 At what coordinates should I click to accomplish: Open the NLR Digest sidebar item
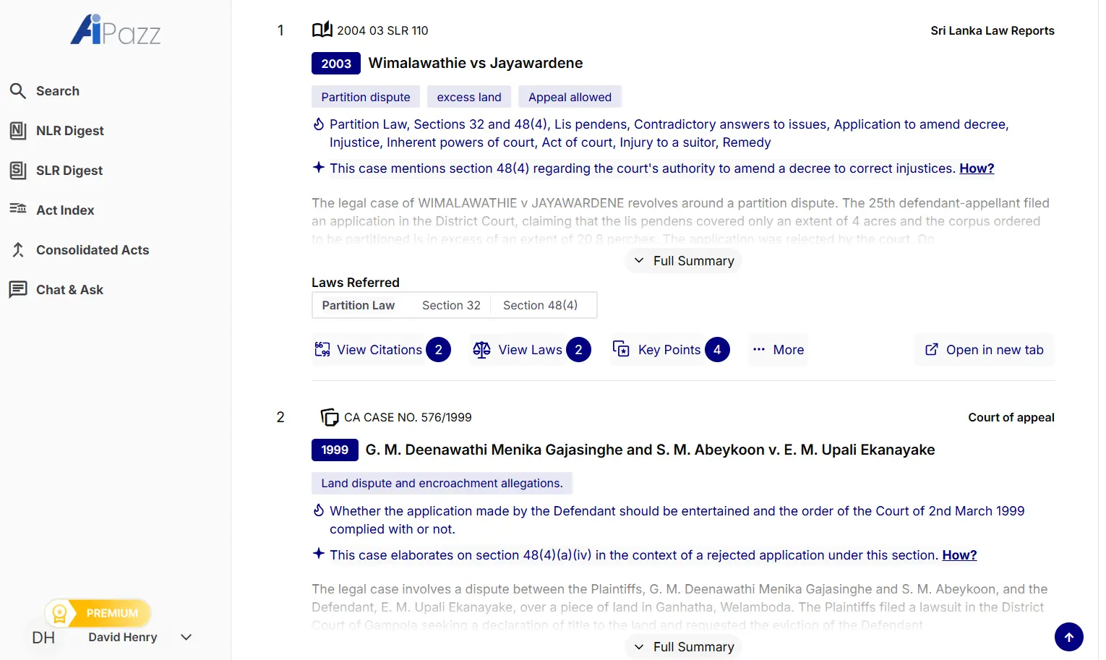point(69,131)
